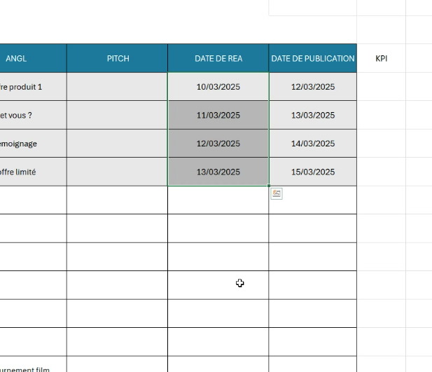Select the cell ending with "et vous ?"
The height and width of the screenshot is (372, 432).
[x=28, y=116]
